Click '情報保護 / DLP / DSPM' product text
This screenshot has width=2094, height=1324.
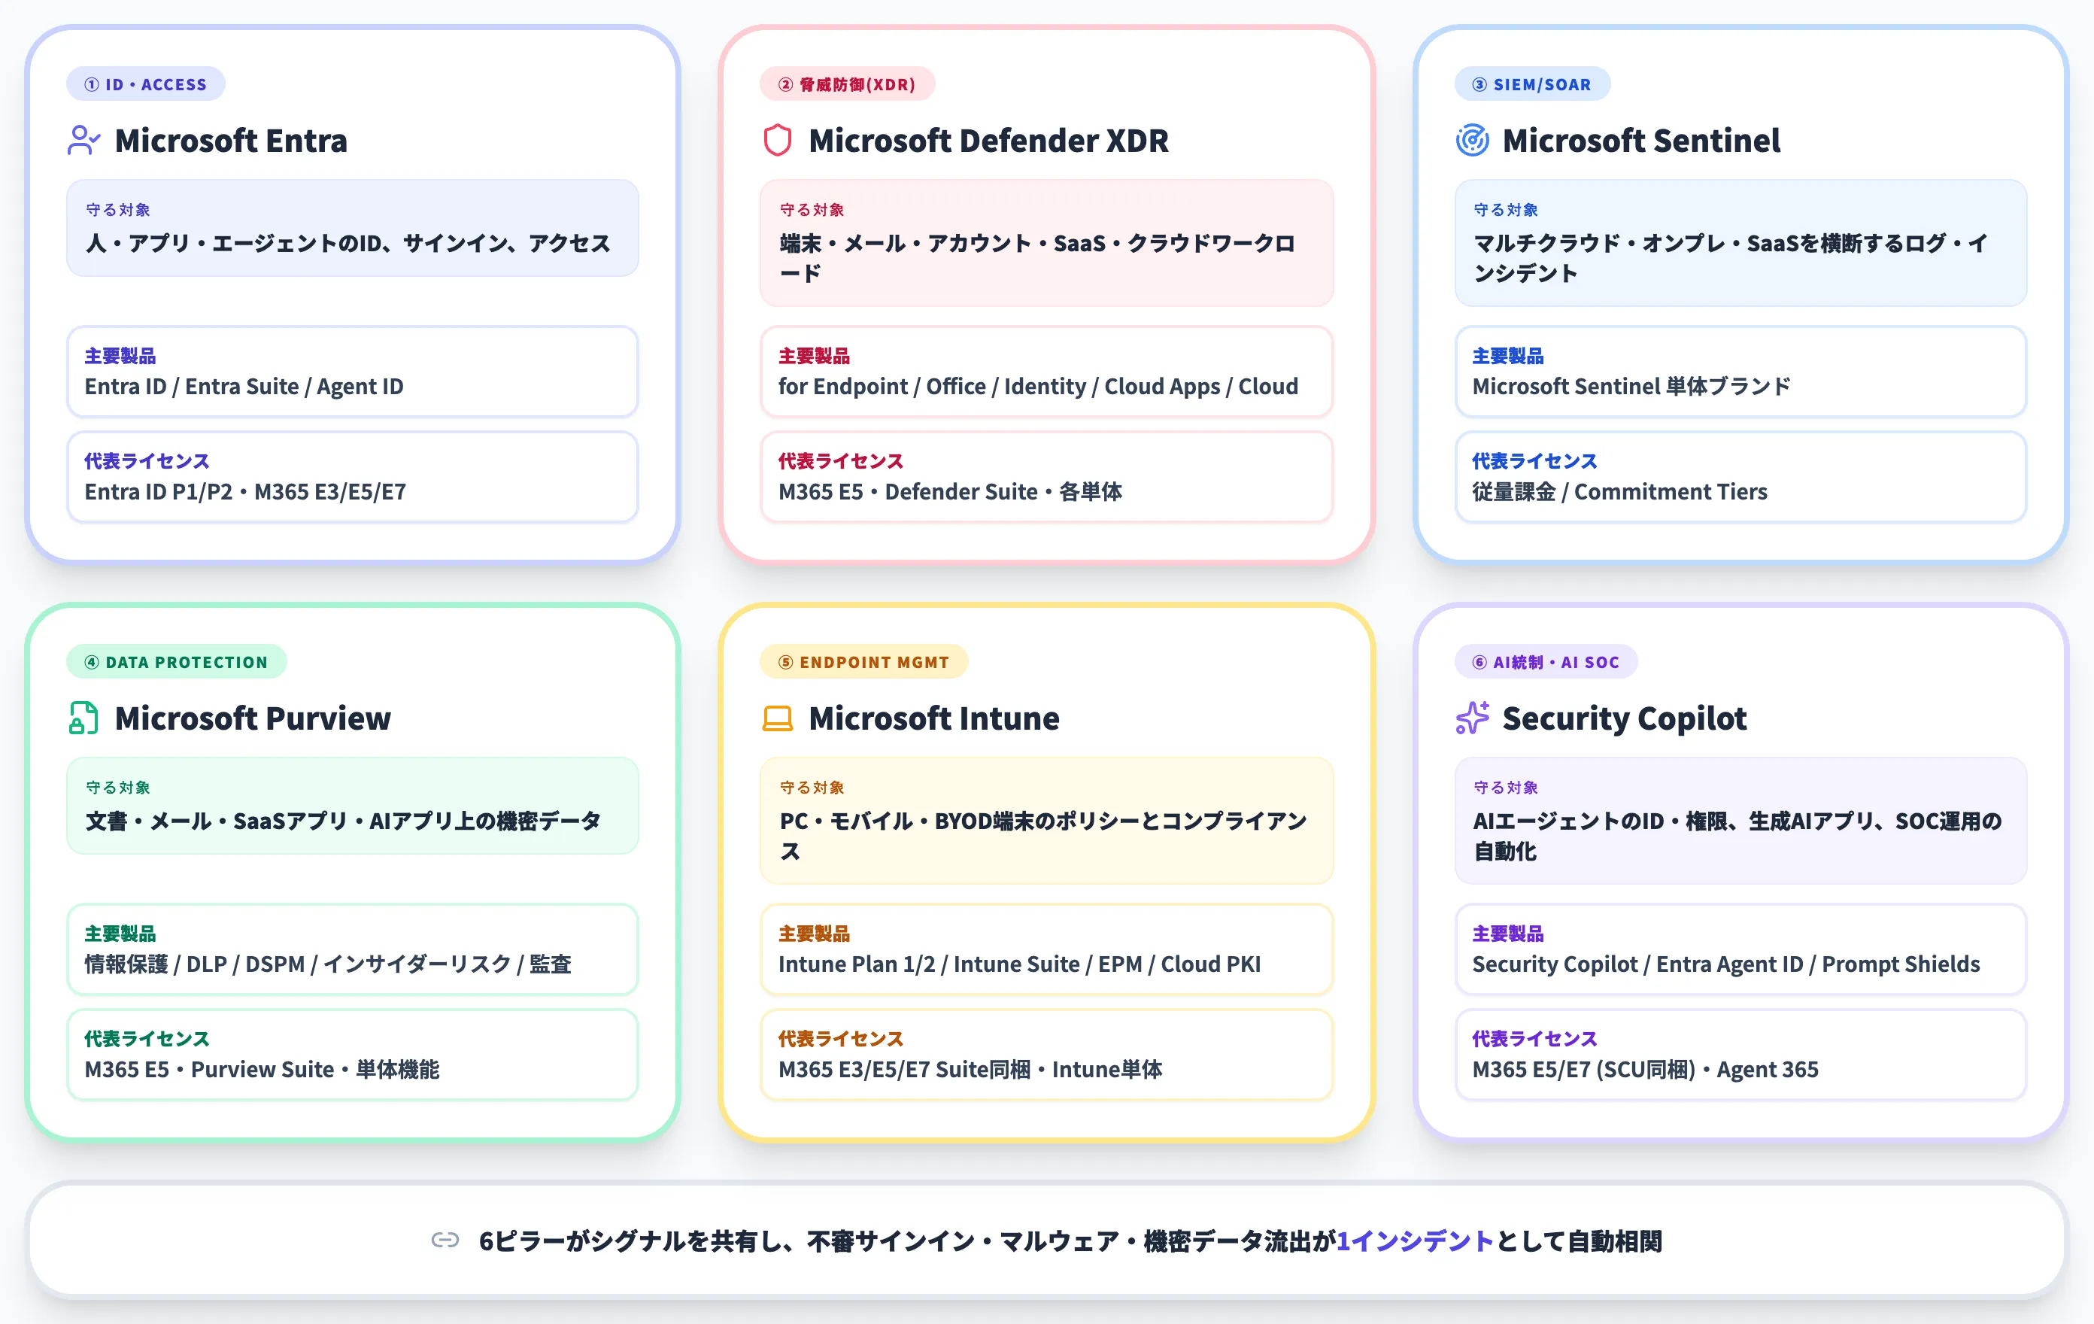[328, 964]
